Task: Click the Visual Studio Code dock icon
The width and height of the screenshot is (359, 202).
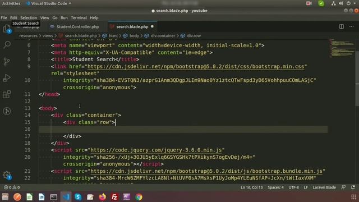Action: 66,197
